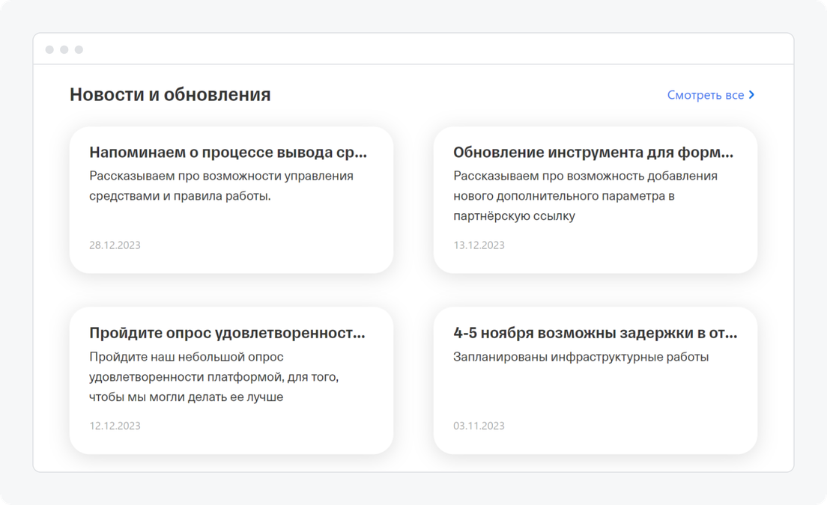Click the second gray window dot
The height and width of the screenshot is (505, 827).
tap(64, 49)
